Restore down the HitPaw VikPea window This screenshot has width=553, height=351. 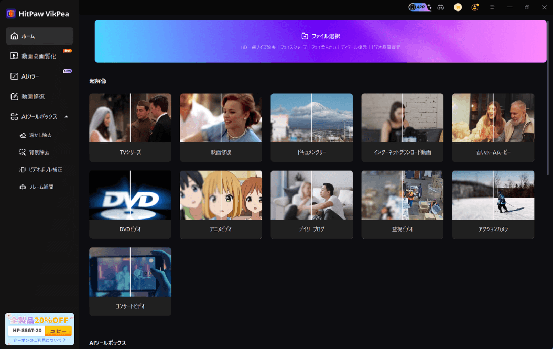(x=527, y=7)
